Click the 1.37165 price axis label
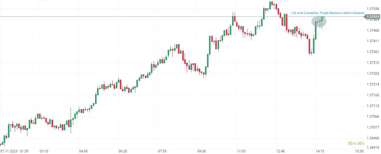 [373, 95]
